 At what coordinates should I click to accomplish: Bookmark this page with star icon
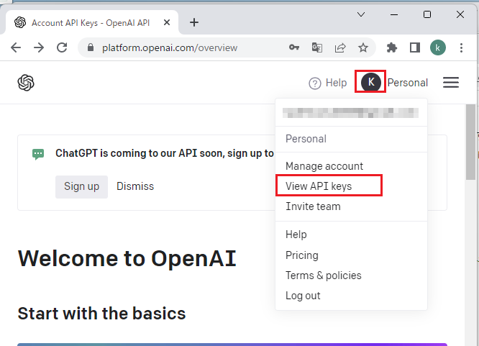click(363, 48)
